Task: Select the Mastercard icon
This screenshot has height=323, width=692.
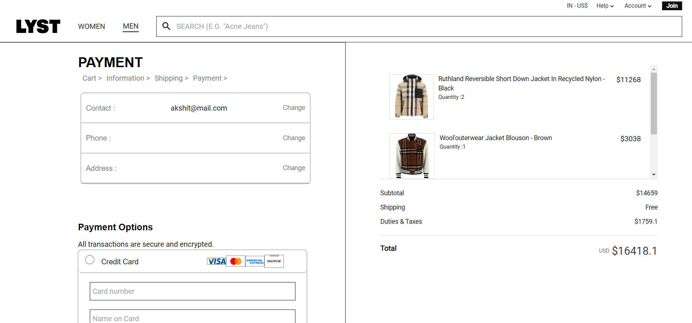Action: coord(236,261)
